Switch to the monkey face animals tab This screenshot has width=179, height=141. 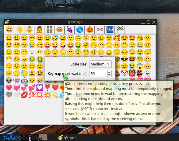point(59,30)
